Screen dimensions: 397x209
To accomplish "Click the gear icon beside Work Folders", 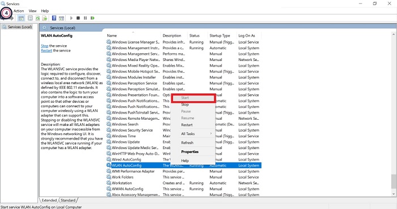I will coord(109,177).
